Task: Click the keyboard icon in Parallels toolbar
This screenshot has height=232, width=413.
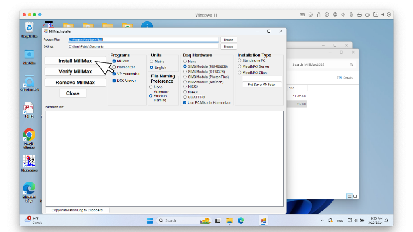Action: (x=302, y=15)
